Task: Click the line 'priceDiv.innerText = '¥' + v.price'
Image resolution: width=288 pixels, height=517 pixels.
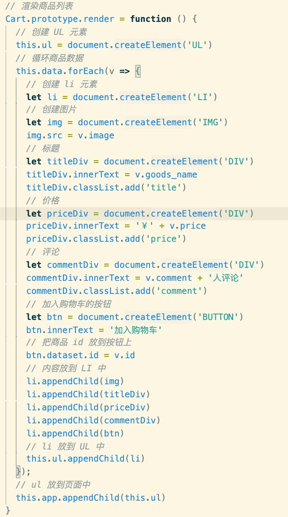Action: coord(116,226)
